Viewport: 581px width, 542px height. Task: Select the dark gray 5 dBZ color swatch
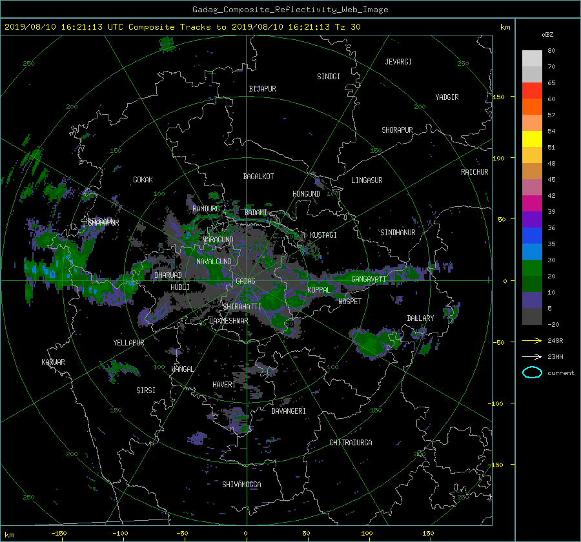(532, 316)
